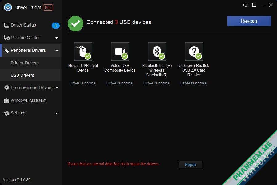The height and width of the screenshot is (185, 277).
Task: Open Settings menu item
Action: (30, 113)
